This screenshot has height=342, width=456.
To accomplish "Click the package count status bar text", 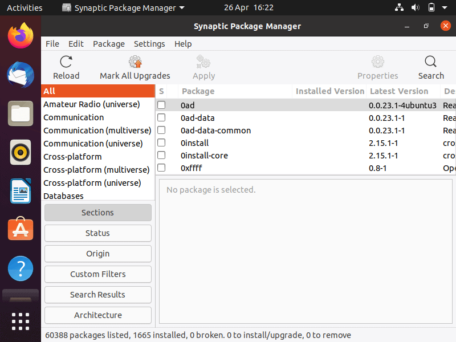I will [198, 335].
